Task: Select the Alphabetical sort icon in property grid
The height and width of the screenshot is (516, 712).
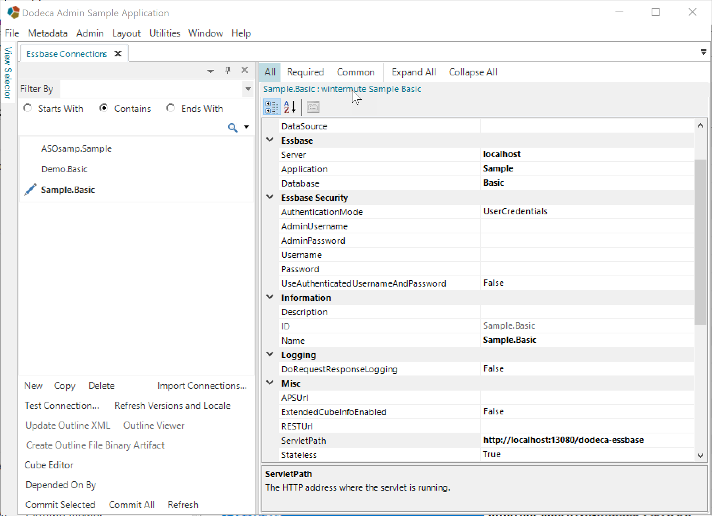Action: [290, 107]
